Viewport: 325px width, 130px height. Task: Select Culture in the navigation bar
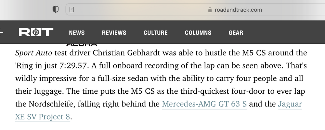156,33
